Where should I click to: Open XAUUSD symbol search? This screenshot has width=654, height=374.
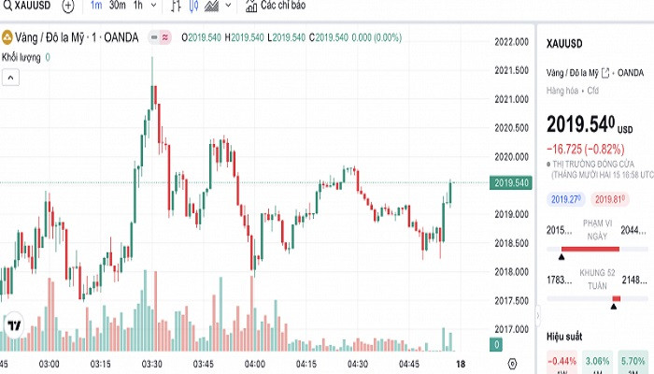(28, 6)
